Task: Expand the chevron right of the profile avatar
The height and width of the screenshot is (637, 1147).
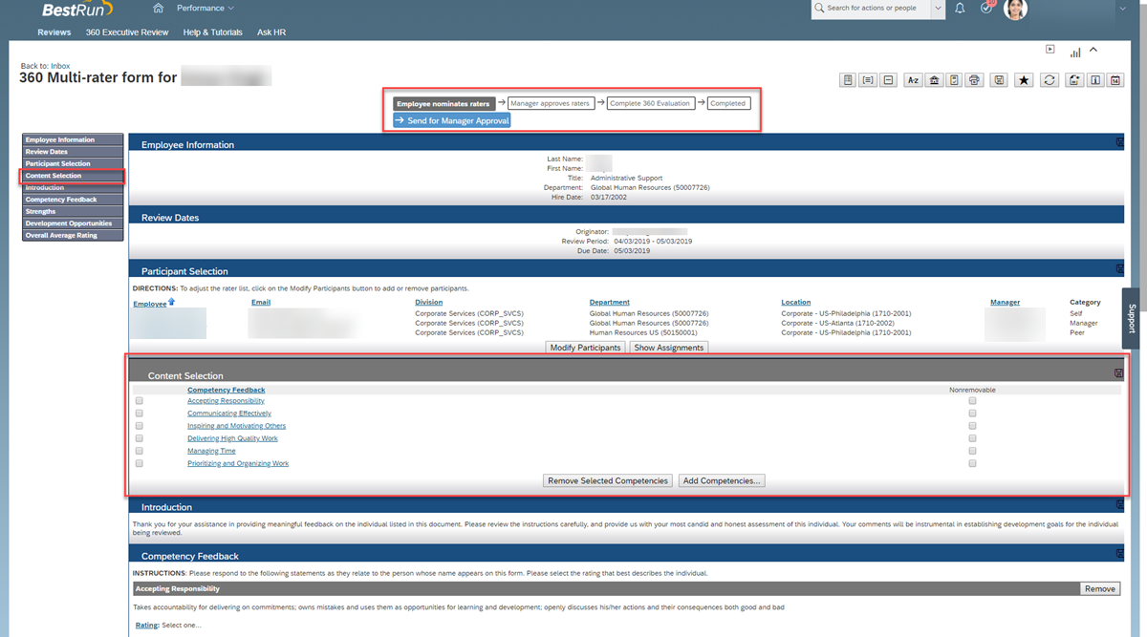Action: 1121,9
